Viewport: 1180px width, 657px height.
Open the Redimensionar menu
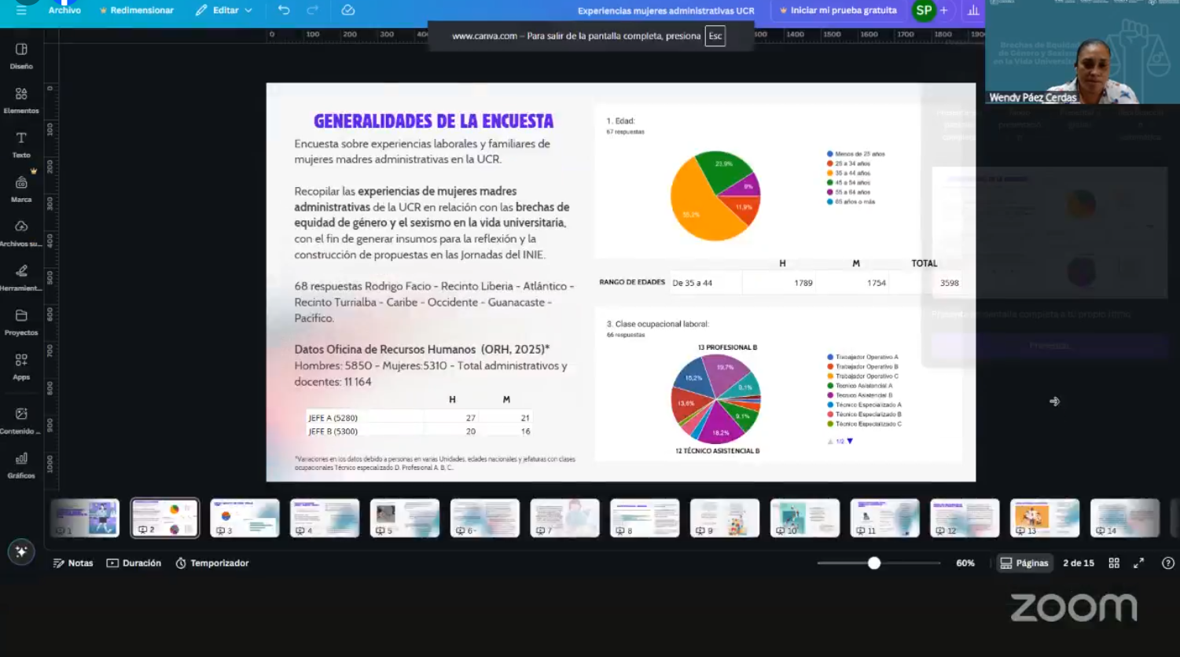coord(136,10)
